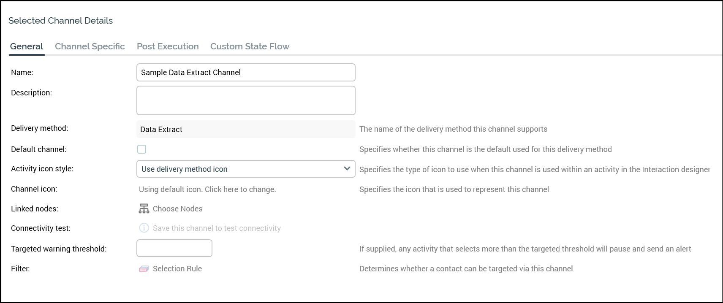Screen dimensions: 723x303
Task: Go to the Post Execution tab
Action: click(x=168, y=46)
